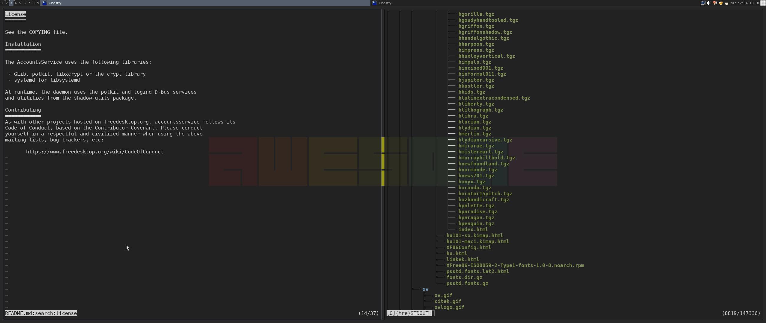
Task: Select hgorilla.tgz in the tree listing
Action: coord(476,14)
